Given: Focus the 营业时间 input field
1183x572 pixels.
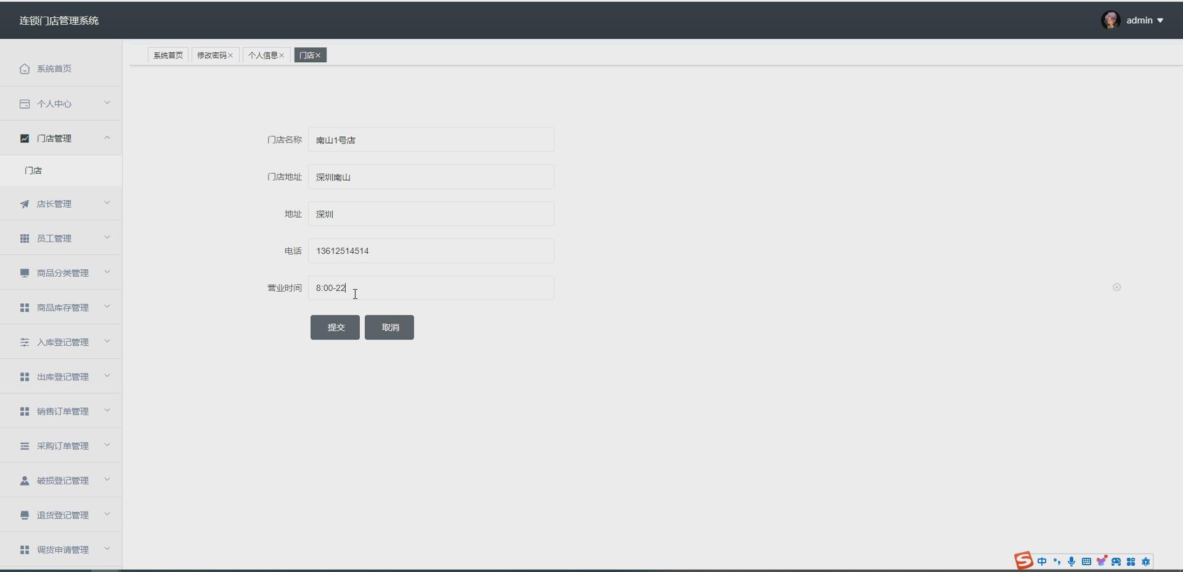Looking at the screenshot, I should point(431,288).
